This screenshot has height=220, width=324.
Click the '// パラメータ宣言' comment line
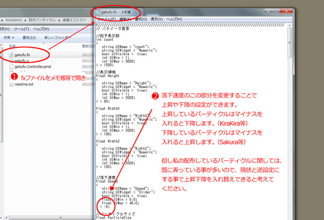(112, 29)
